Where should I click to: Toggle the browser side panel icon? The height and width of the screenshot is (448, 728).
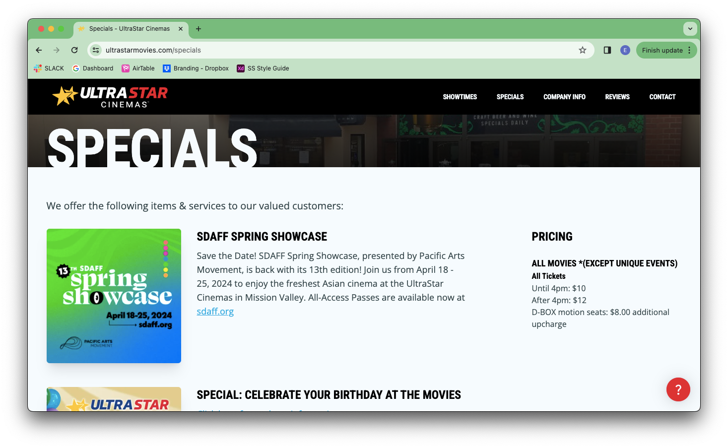coord(607,50)
